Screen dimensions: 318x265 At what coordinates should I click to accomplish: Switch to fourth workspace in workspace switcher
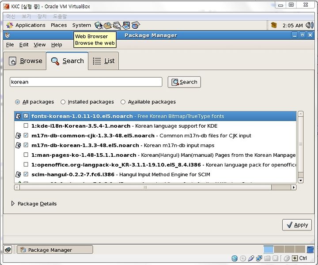tap(300, 250)
